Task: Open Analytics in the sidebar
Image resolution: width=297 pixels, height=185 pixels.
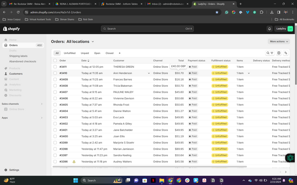Action: (x=14, y=85)
